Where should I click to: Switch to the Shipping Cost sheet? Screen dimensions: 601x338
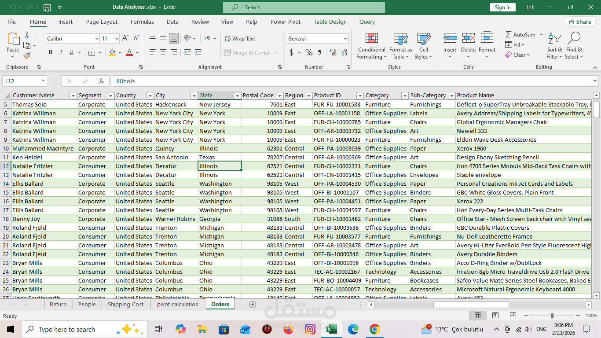click(125, 305)
